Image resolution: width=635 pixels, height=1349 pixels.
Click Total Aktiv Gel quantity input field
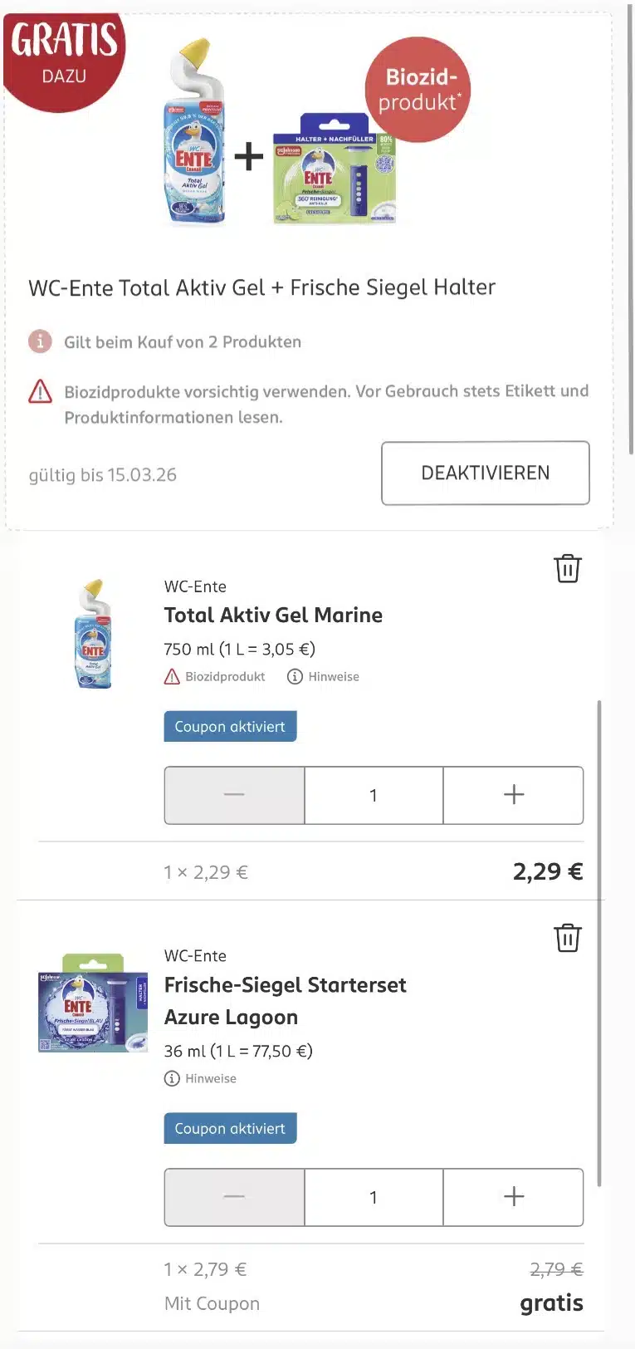[374, 795]
